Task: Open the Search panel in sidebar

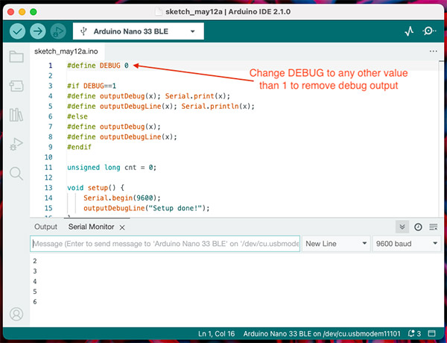Action: click(16, 174)
